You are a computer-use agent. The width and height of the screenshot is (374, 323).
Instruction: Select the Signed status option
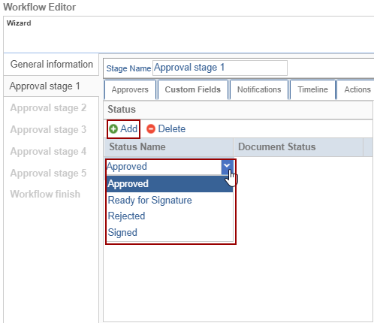pos(170,233)
